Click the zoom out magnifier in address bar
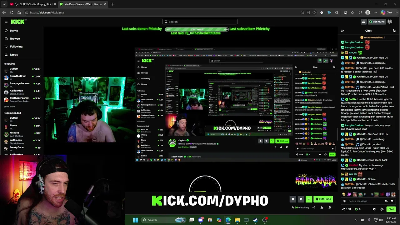 click(302, 12)
